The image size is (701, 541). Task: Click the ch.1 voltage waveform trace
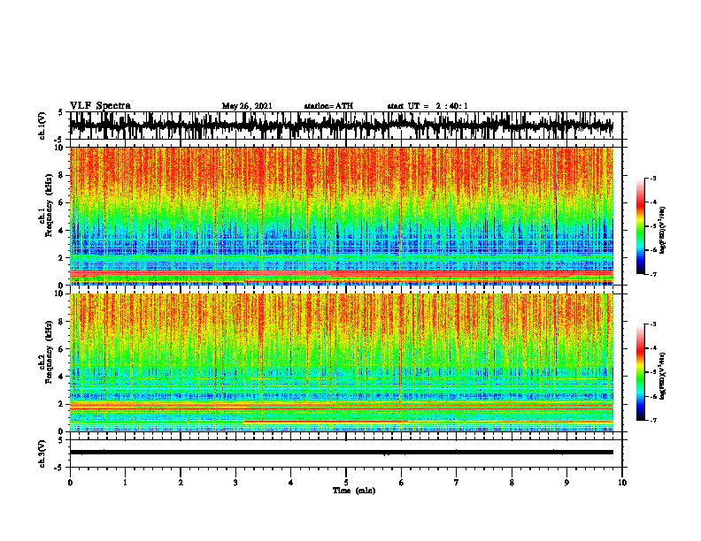pyautogui.click(x=341, y=126)
